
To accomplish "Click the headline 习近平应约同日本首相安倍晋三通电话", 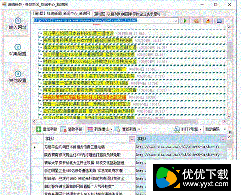I will [x=78, y=33].
